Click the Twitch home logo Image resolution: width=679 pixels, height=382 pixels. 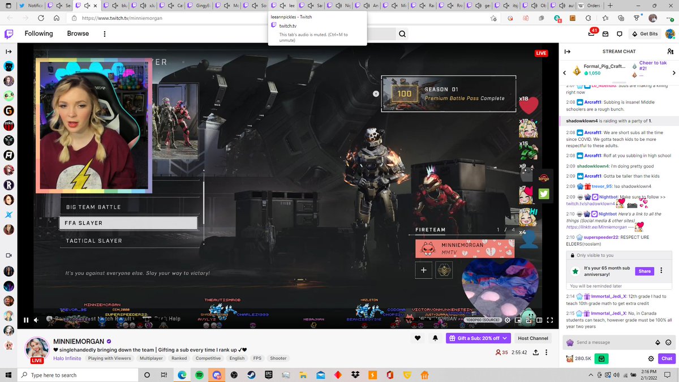point(9,34)
